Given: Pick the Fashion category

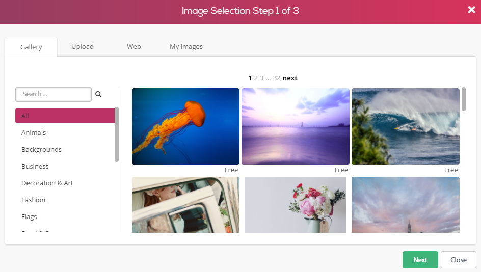Looking at the screenshot, I should [34, 200].
